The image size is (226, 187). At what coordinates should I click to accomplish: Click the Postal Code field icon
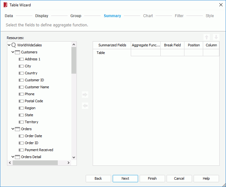21,101
